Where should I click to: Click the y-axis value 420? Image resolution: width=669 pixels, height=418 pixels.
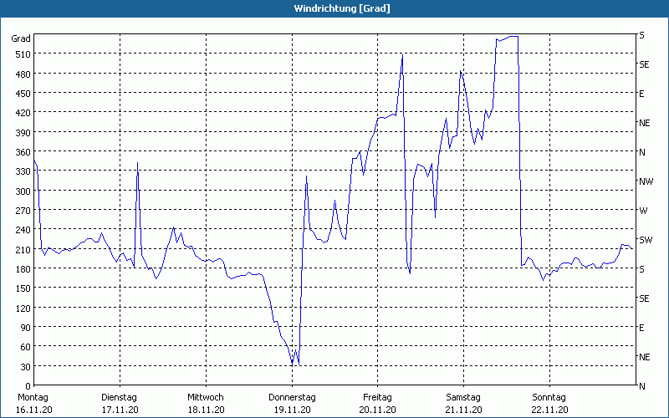pos(23,113)
